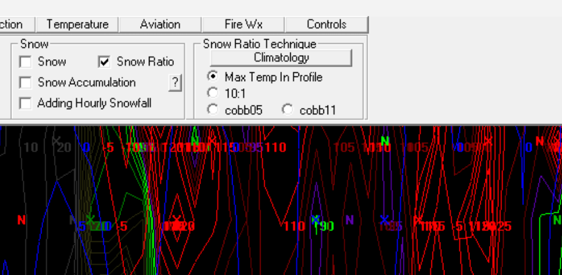
Task: Toggle the Adding Hourly Snowfall checkbox
Action: tap(26, 104)
